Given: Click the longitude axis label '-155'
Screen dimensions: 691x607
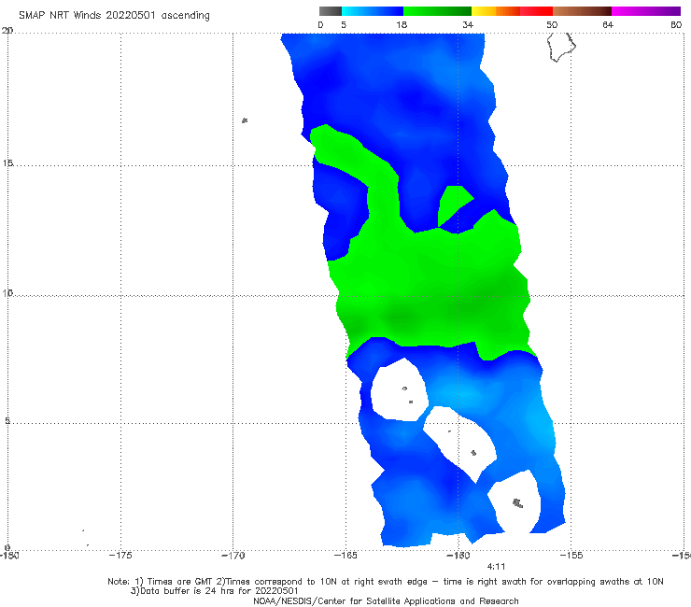Looking at the screenshot, I should pyautogui.click(x=571, y=556).
